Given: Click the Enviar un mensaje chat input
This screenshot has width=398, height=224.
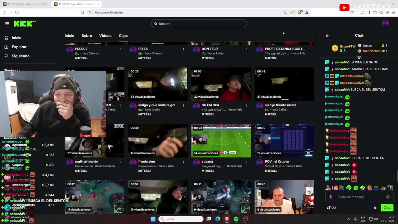Looking at the screenshot, I should coord(359,197).
